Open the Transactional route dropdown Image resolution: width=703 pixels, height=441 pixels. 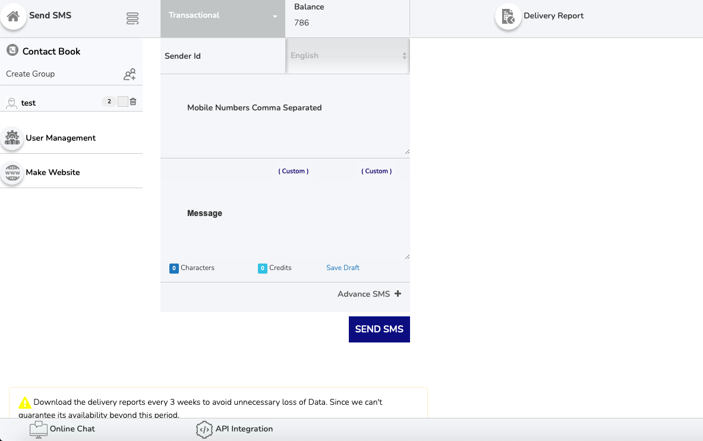tap(223, 16)
